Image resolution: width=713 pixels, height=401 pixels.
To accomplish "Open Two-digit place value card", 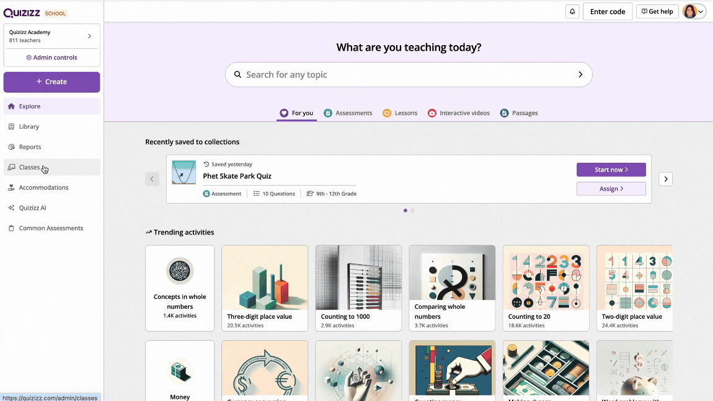I will (634, 288).
